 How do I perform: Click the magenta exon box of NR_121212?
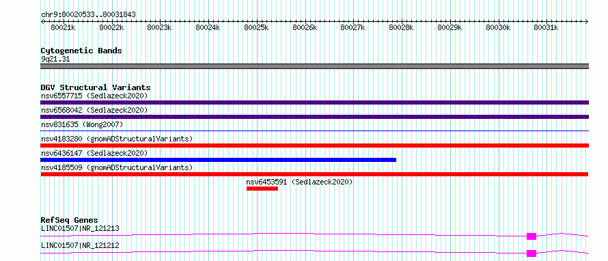pos(531,253)
